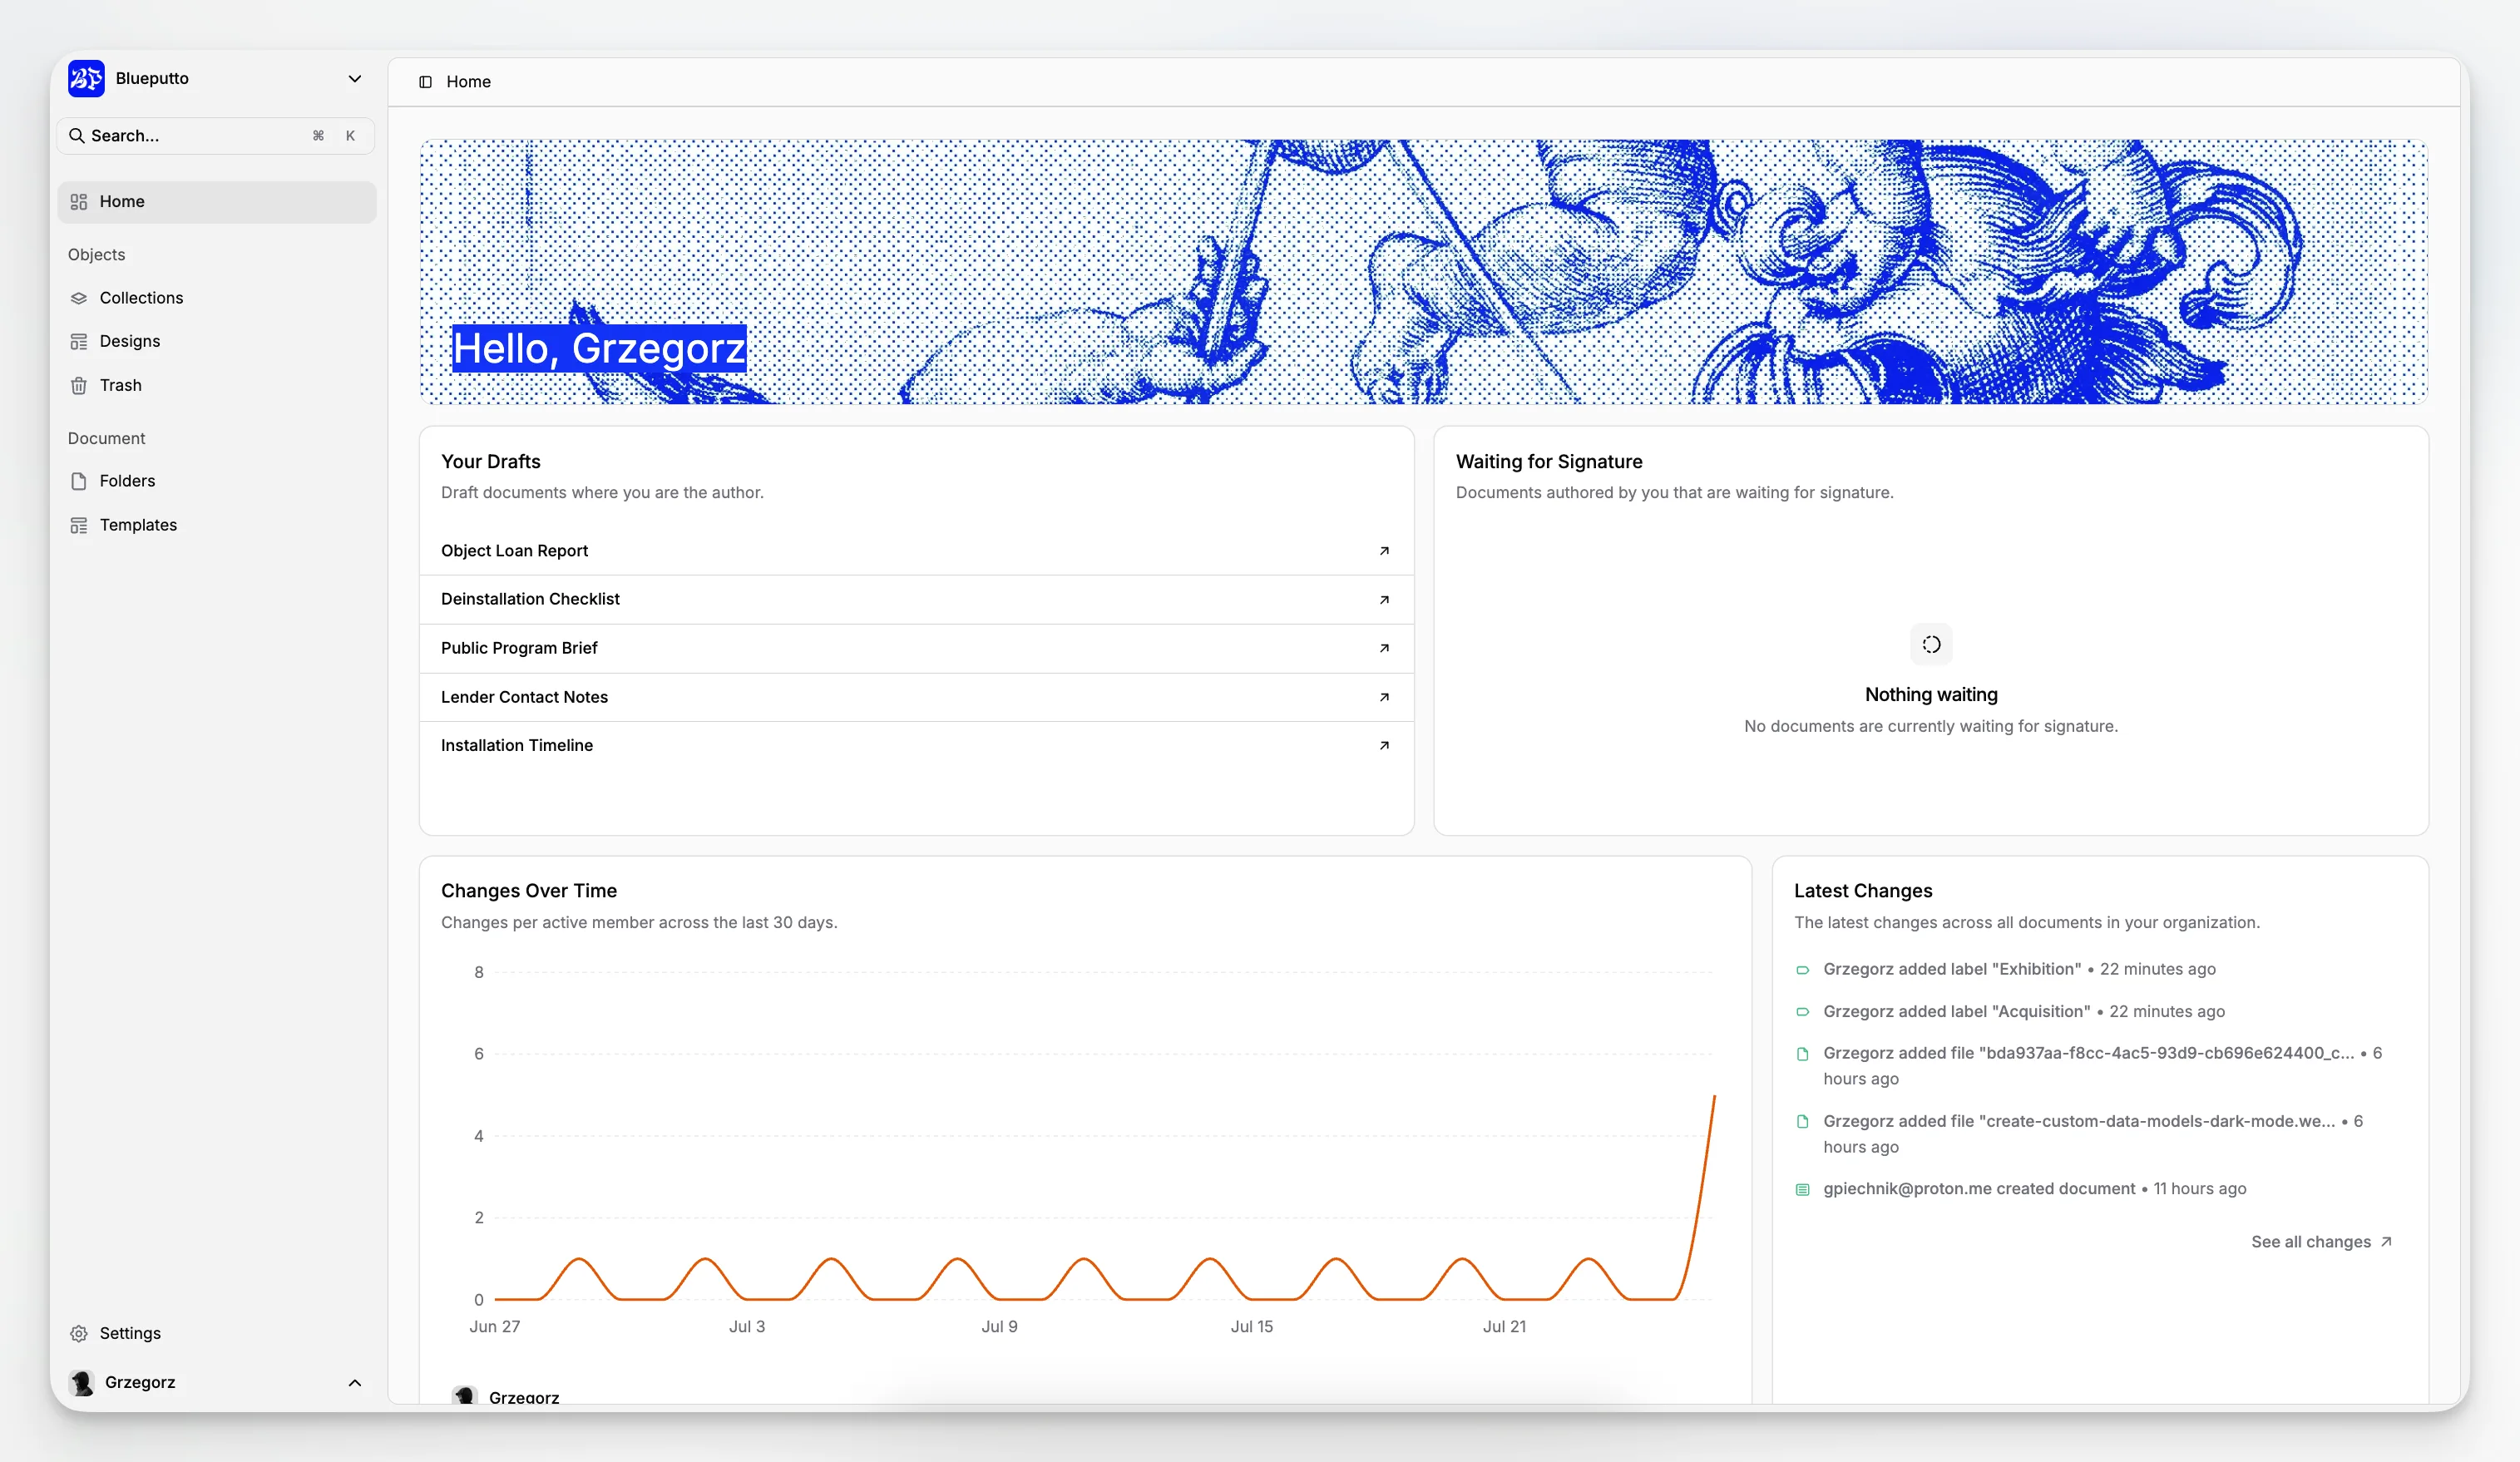Expand the Blueputto workspace dropdown chevron

(x=354, y=78)
